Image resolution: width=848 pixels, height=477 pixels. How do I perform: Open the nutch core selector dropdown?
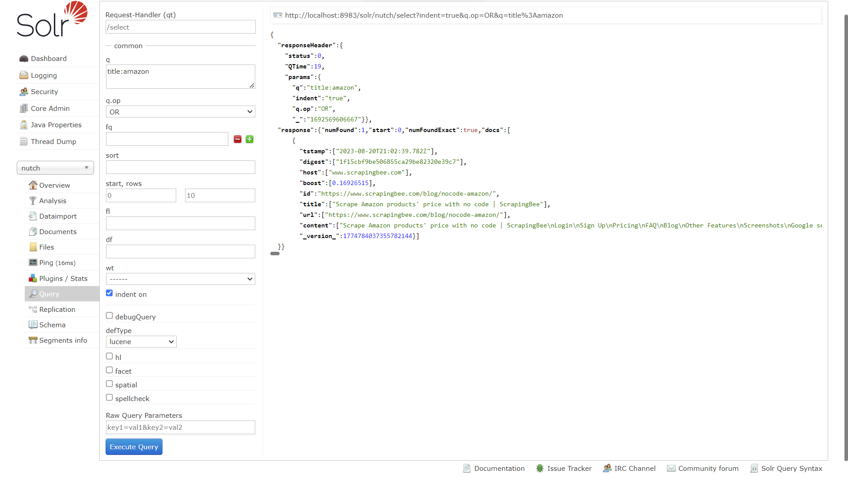[x=55, y=168]
